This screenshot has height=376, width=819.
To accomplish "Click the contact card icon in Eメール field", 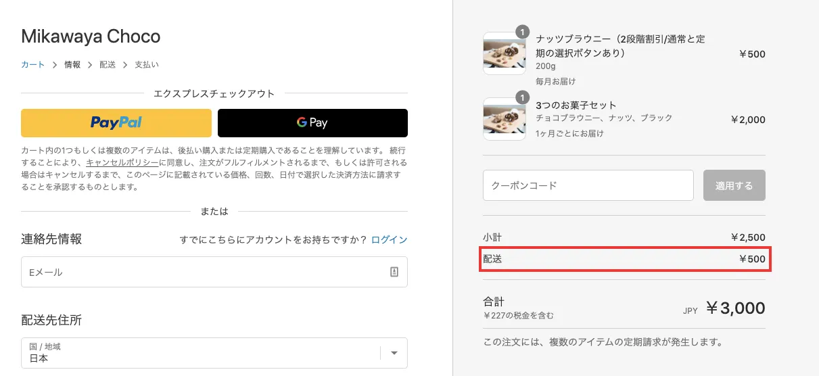I will point(394,272).
